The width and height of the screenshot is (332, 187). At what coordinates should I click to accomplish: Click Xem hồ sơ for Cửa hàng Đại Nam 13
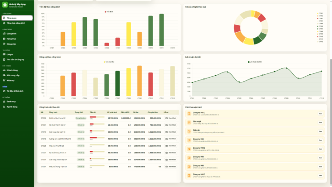click(170, 132)
